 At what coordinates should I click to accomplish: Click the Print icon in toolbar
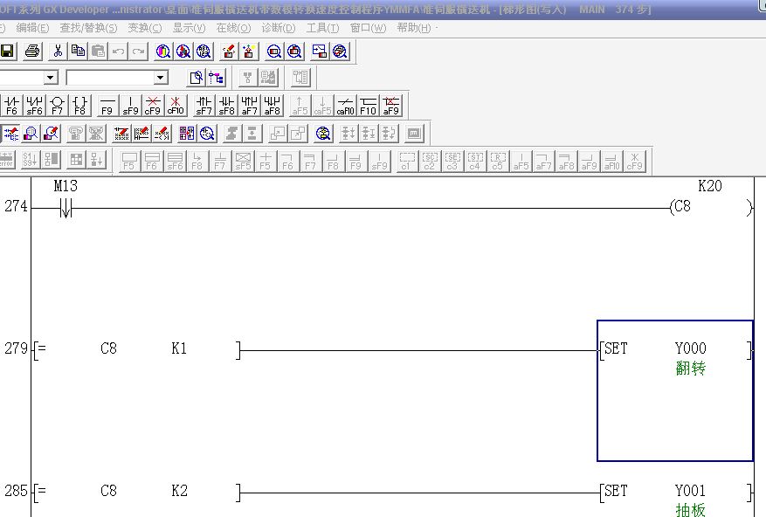[32, 52]
